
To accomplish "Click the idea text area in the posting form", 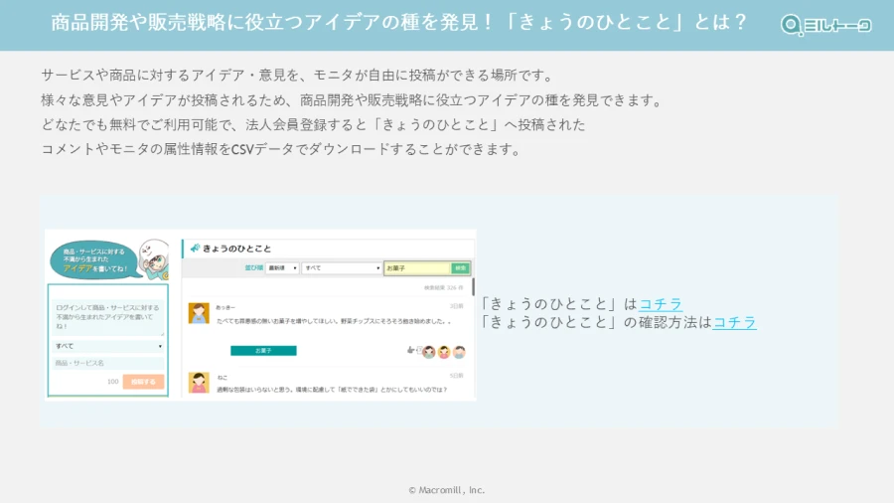I will pyautogui.click(x=107, y=317).
